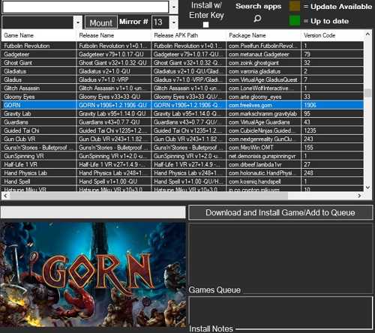The height and width of the screenshot is (333, 375).
Task: Toggle the Install w/ Enter Key checkbox
Action: pyautogui.click(x=205, y=25)
